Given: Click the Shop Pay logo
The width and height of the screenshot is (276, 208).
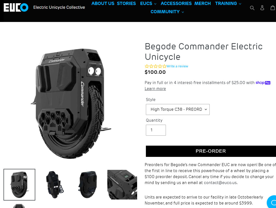Looking at the screenshot, I should coord(263,83).
